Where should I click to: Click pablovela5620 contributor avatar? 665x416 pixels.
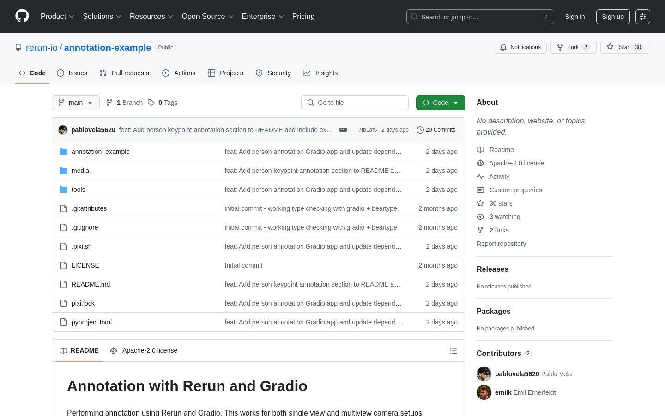484,374
